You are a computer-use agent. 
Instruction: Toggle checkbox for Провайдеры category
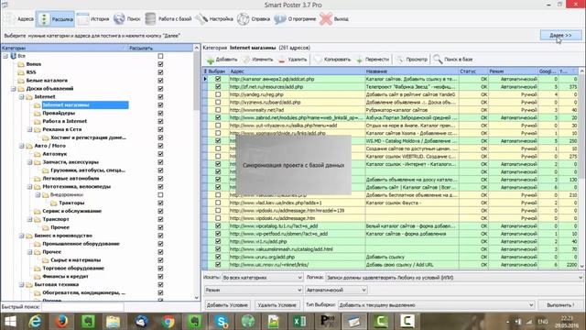coord(160,113)
